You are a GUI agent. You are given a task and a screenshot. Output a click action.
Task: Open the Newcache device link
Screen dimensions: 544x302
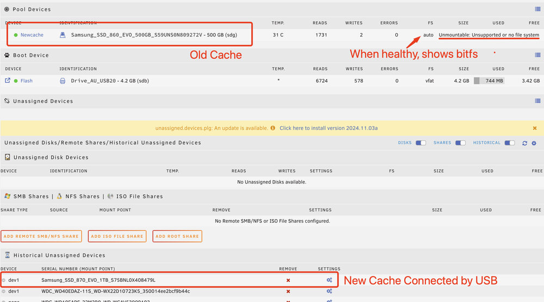pyautogui.click(x=32, y=35)
